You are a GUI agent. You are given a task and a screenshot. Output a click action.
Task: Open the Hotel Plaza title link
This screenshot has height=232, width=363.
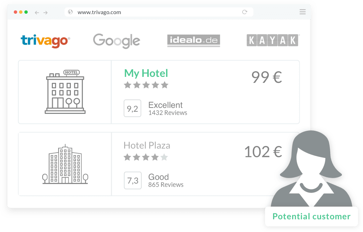click(x=147, y=145)
